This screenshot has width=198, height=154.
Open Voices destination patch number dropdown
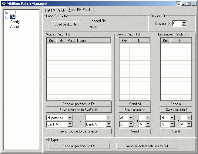coord(109,118)
